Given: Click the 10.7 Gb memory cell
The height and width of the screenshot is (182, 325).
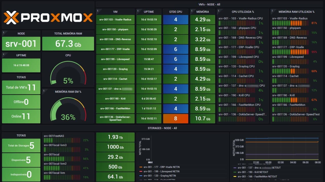Looking at the screenshot, I should coord(203,119).
